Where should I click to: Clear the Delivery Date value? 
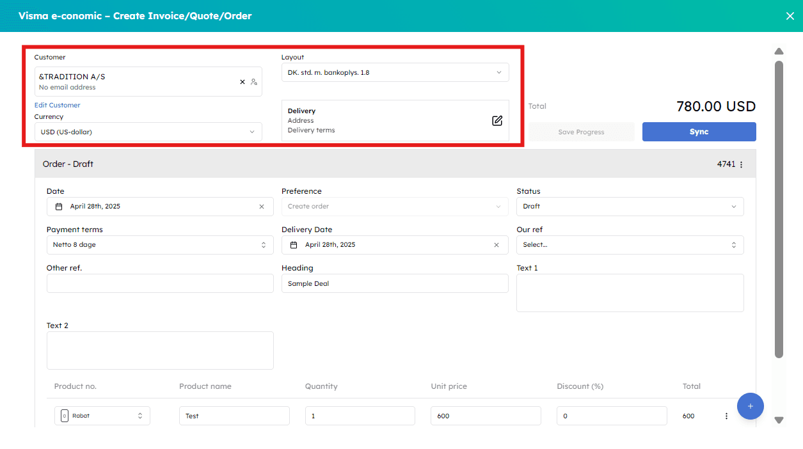[x=497, y=245]
